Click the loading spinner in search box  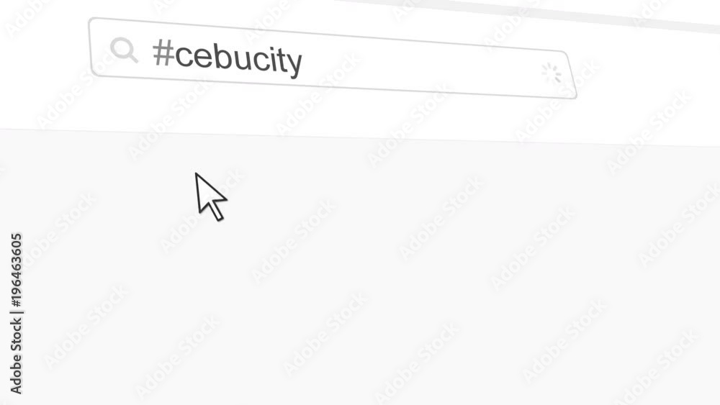[551, 73]
